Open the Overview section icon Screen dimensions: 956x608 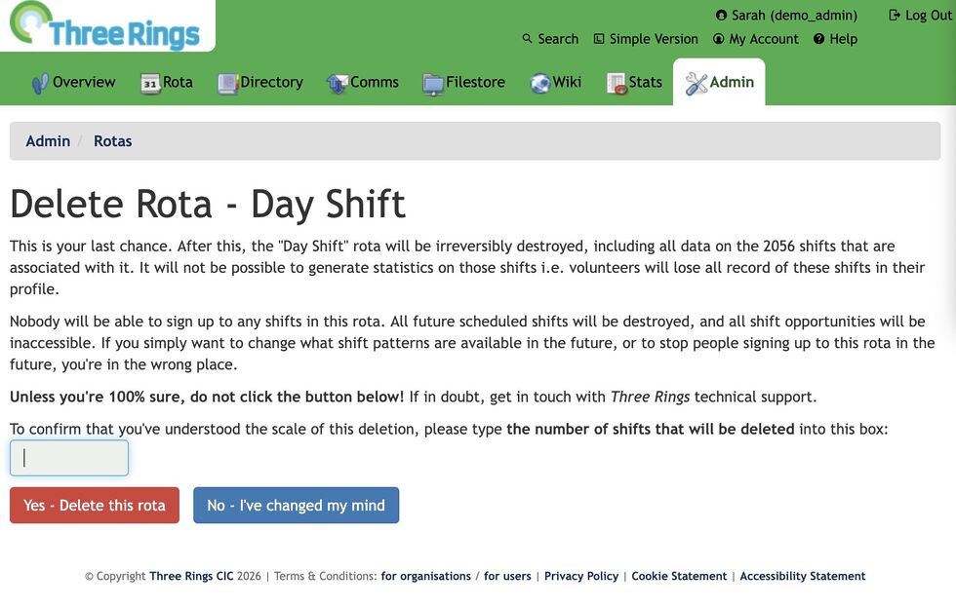[x=38, y=83]
